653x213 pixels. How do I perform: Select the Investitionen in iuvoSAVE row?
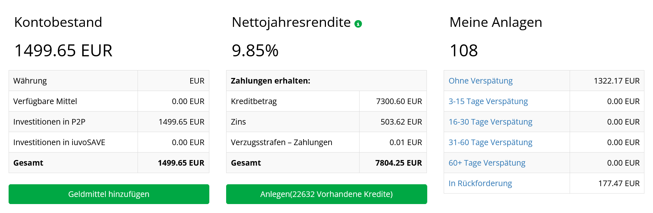(x=109, y=142)
